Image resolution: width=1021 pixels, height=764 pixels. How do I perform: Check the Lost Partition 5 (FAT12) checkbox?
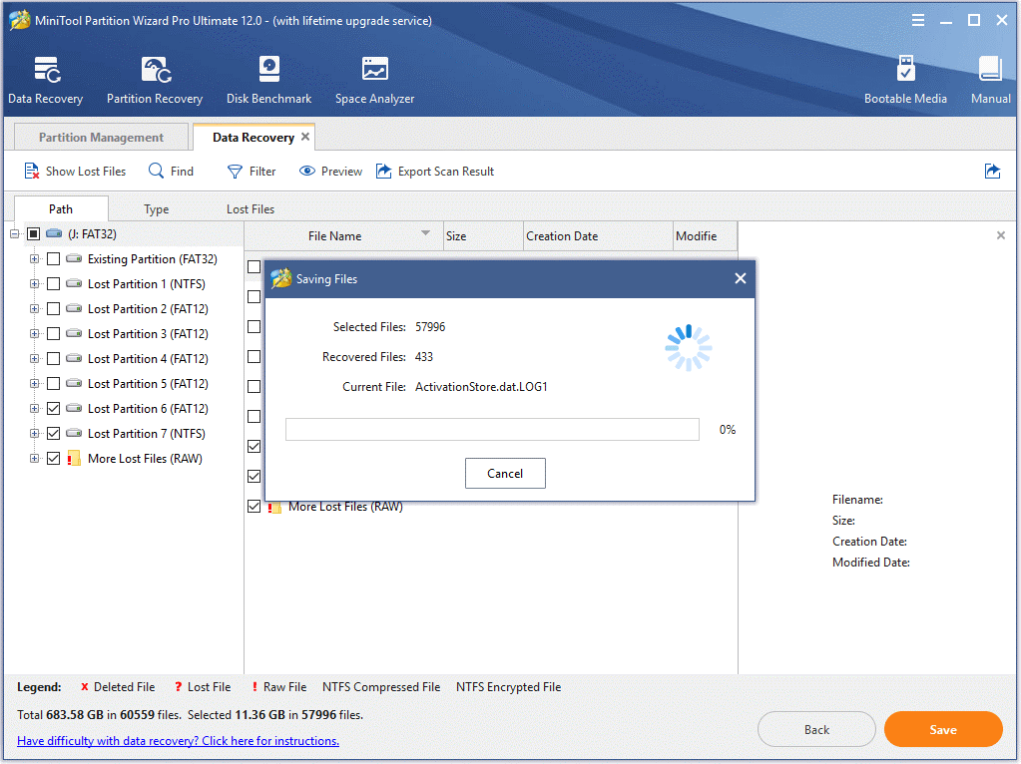(53, 383)
